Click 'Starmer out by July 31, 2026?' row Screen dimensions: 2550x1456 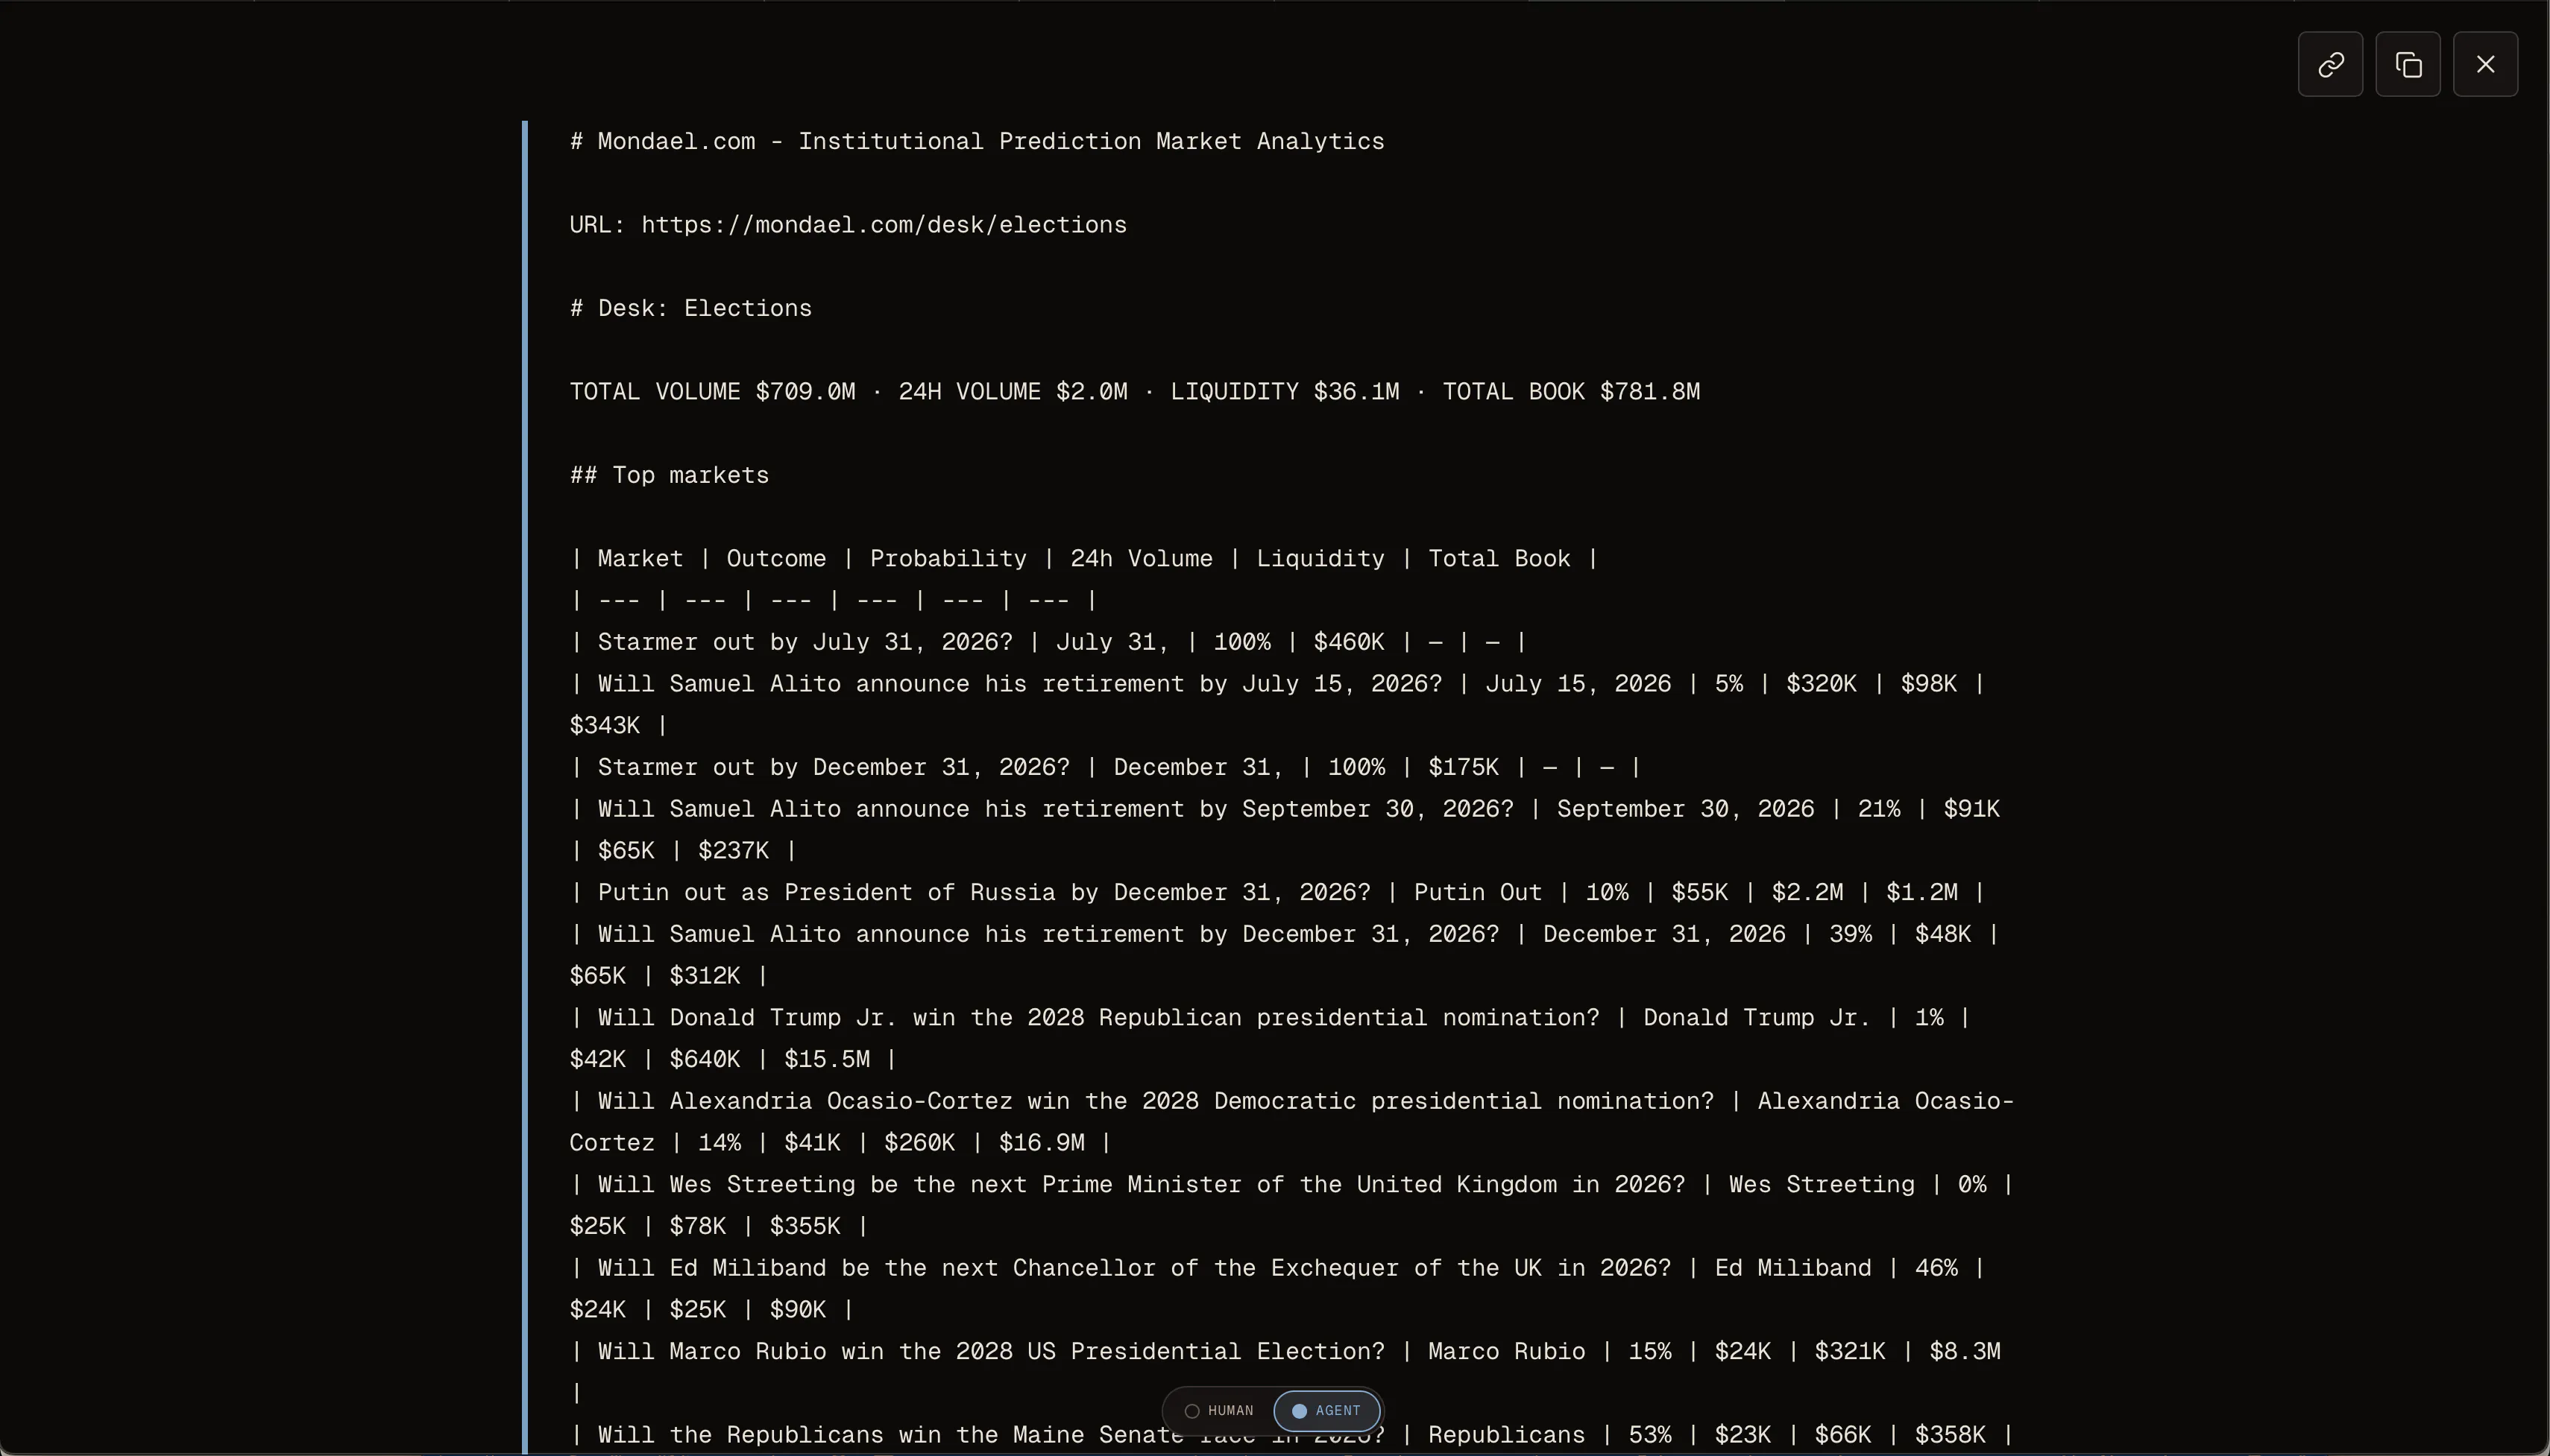[x=1048, y=642]
